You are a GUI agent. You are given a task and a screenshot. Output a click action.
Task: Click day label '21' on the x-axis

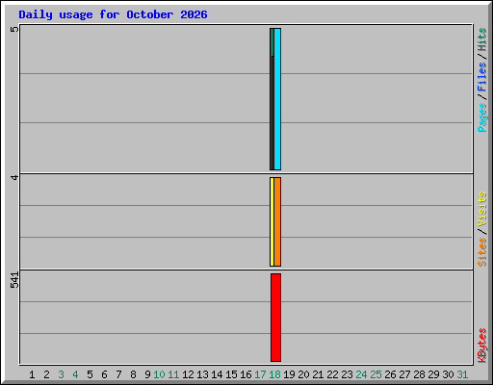(x=318, y=374)
